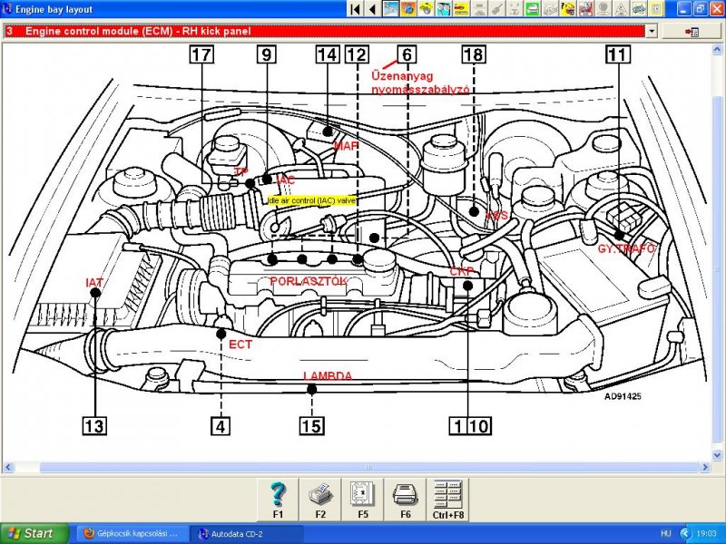The image size is (726, 544).
Task: Select component number 15 label
Action: (311, 425)
